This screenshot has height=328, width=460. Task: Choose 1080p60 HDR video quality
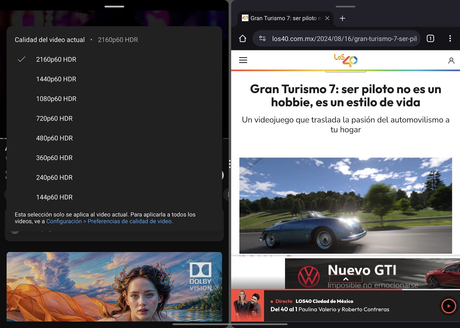coord(56,99)
